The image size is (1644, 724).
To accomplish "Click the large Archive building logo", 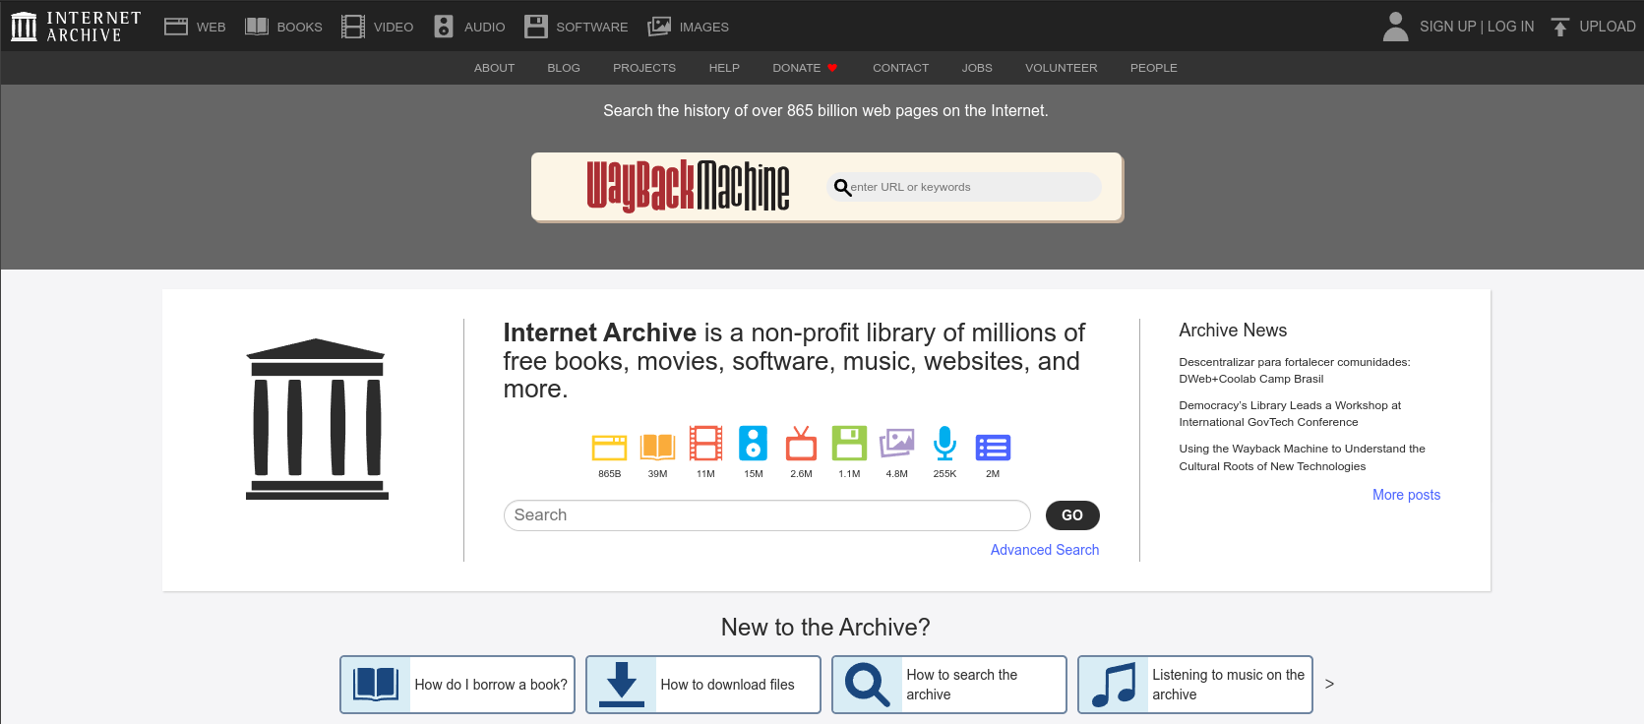I will tap(317, 419).
